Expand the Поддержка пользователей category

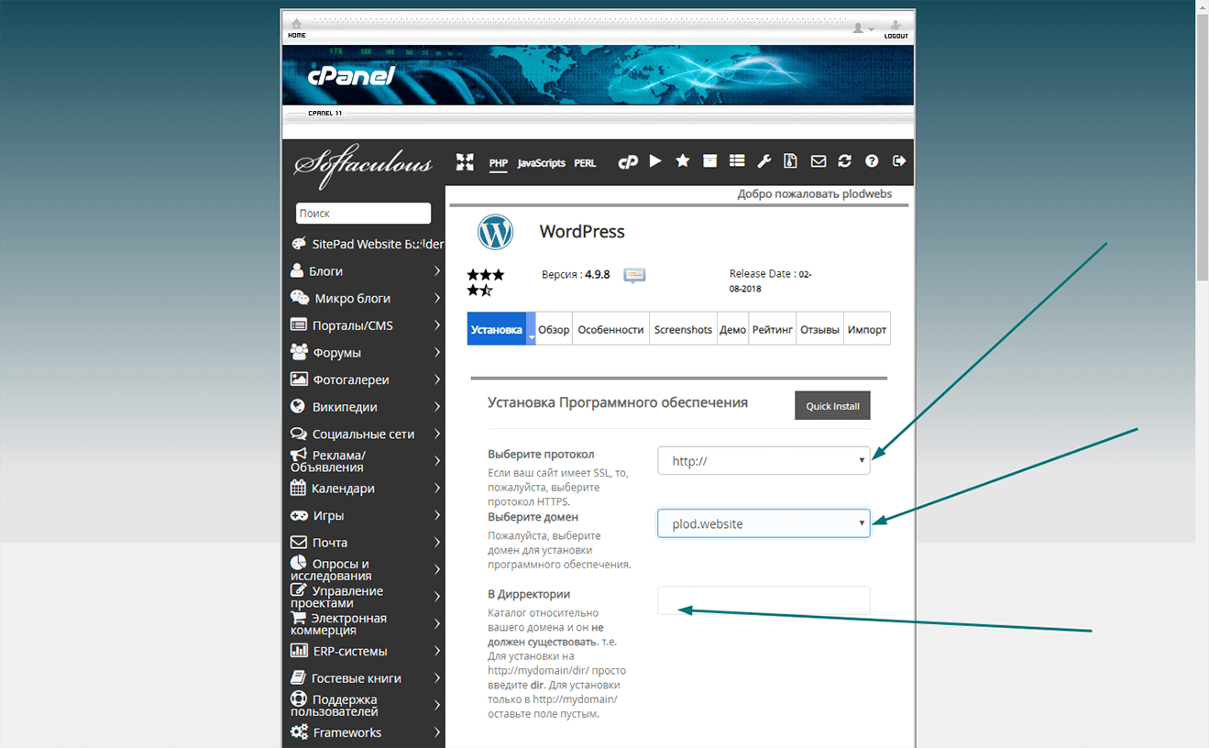click(x=366, y=705)
